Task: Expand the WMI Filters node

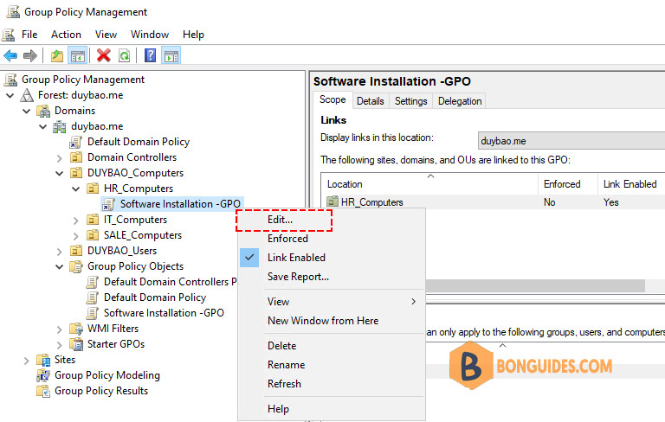Action: [x=60, y=329]
